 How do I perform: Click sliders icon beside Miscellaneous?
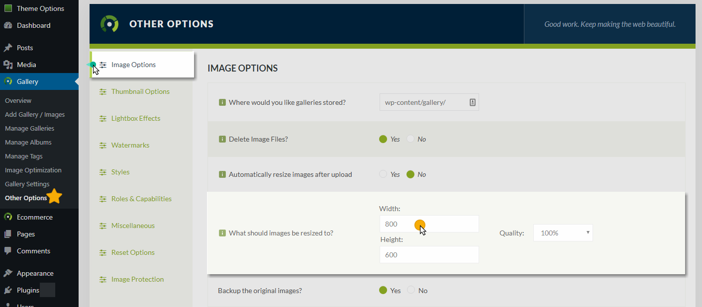pyautogui.click(x=103, y=226)
